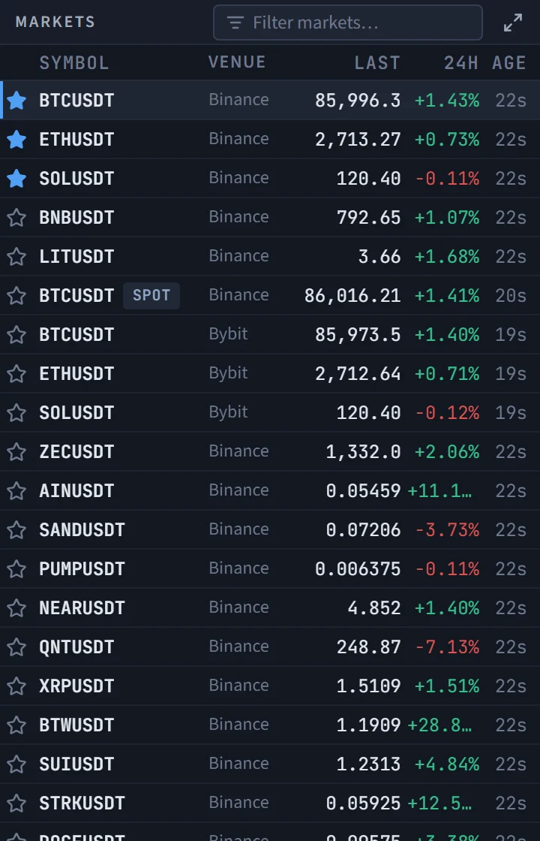Sort markets by 24H change header
Screen dimensions: 540x841
[x=461, y=63]
